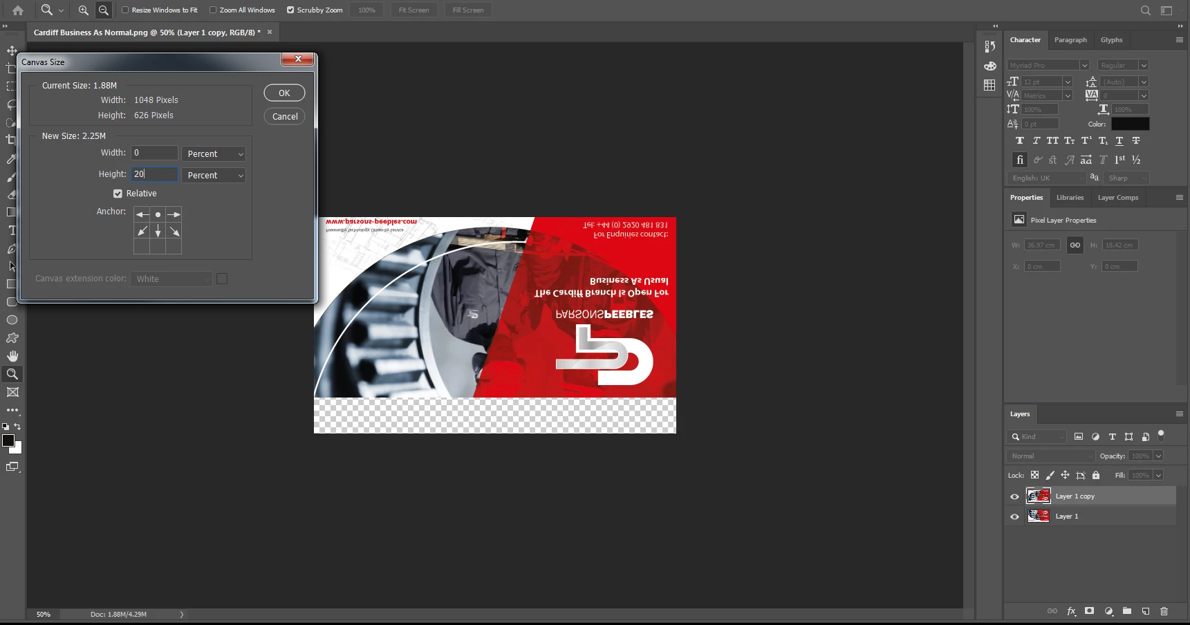Screen dimensions: 1190x625
Task: Switch to the Glyphs tab
Action: click(x=1111, y=40)
